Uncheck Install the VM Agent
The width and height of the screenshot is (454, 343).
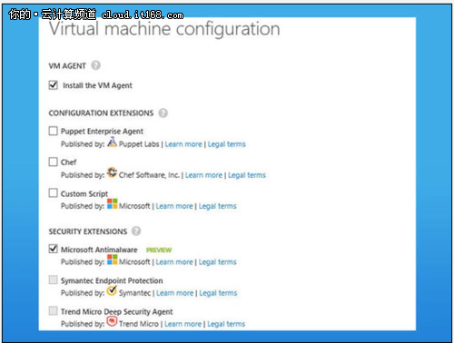click(54, 85)
